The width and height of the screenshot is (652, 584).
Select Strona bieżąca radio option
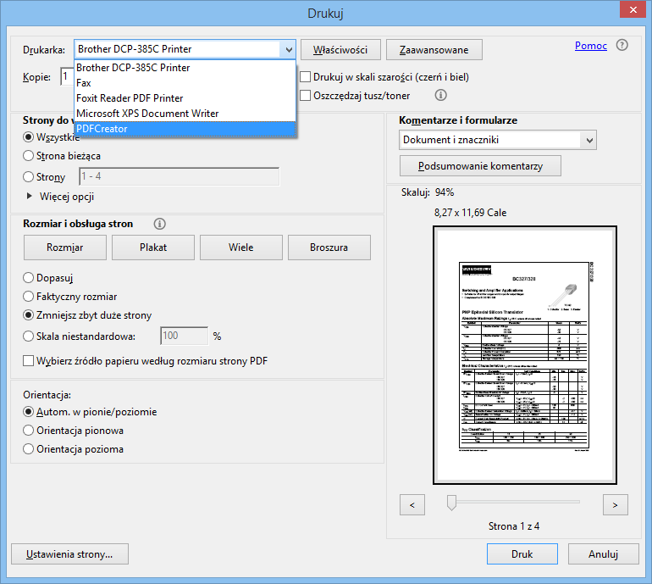(29, 156)
